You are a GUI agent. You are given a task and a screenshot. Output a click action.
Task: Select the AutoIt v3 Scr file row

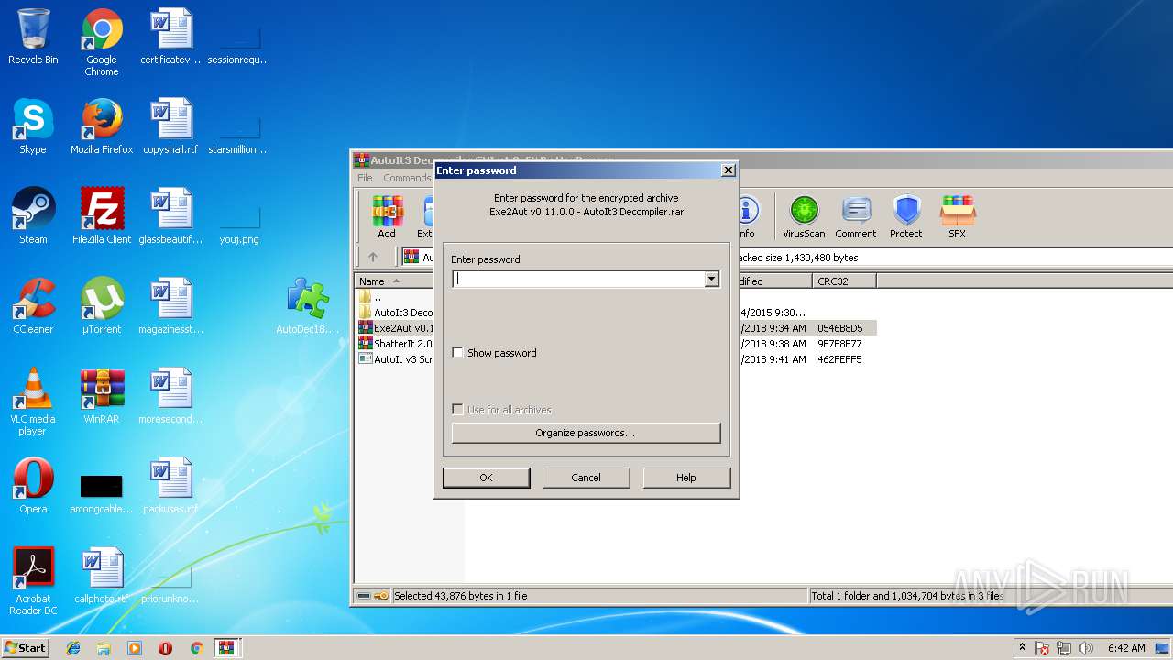pyautogui.click(x=395, y=359)
